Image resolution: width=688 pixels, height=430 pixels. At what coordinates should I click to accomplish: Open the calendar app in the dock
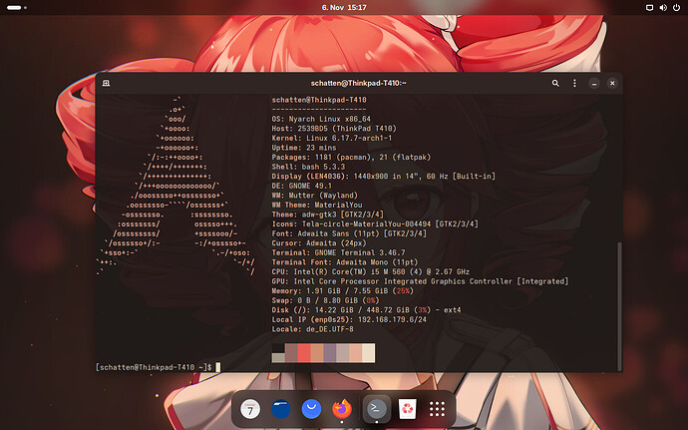pyautogui.click(x=249, y=408)
